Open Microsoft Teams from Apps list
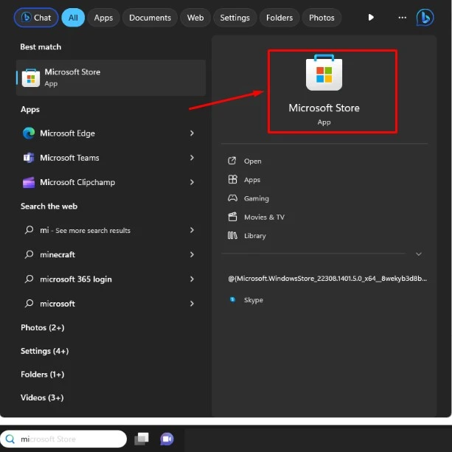Viewport: 452px width, 452px height. (x=69, y=158)
